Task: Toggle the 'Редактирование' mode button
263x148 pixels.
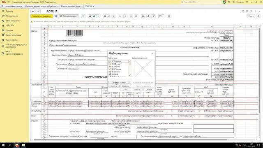Action: pyautogui.click(x=69, y=16)
